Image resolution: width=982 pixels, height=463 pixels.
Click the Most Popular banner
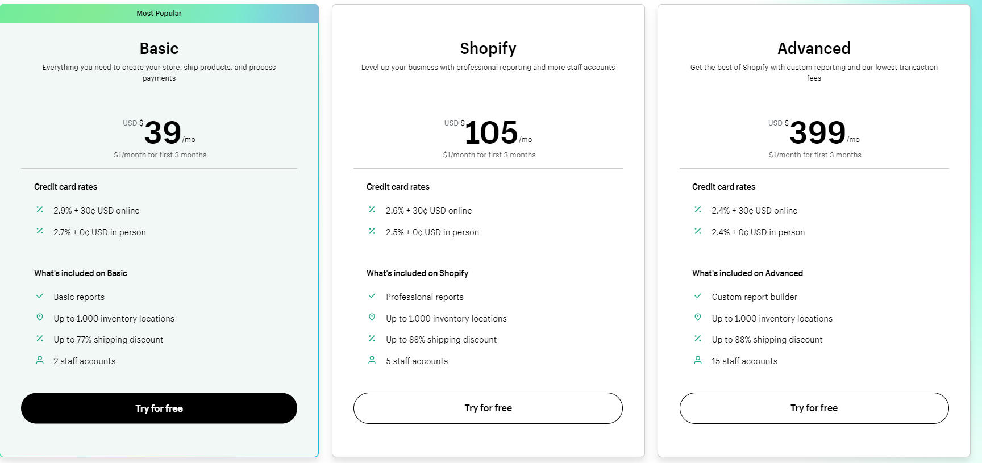point(159,14)
